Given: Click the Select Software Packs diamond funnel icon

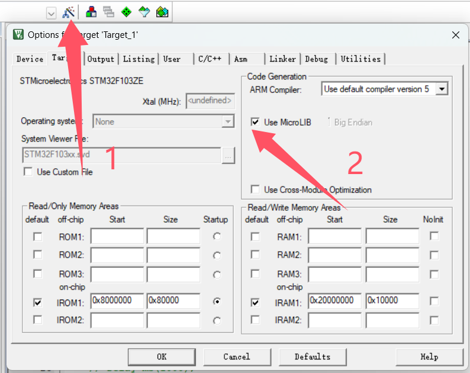Looking at the screenshot, I should tap(144, 12).
